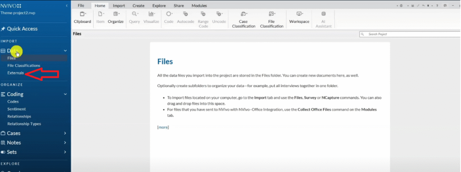Collapse the navigation pane with top chevron

(x=67, y=5)
